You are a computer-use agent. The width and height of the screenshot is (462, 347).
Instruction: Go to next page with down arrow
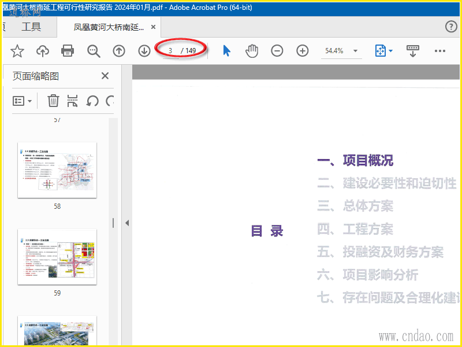coord(144,51)
